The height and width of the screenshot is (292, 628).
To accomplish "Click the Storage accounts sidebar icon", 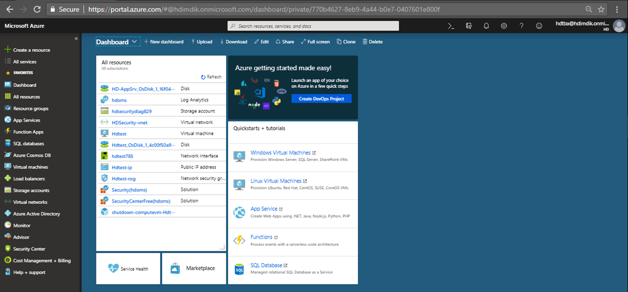I will [x=7, y=190].
